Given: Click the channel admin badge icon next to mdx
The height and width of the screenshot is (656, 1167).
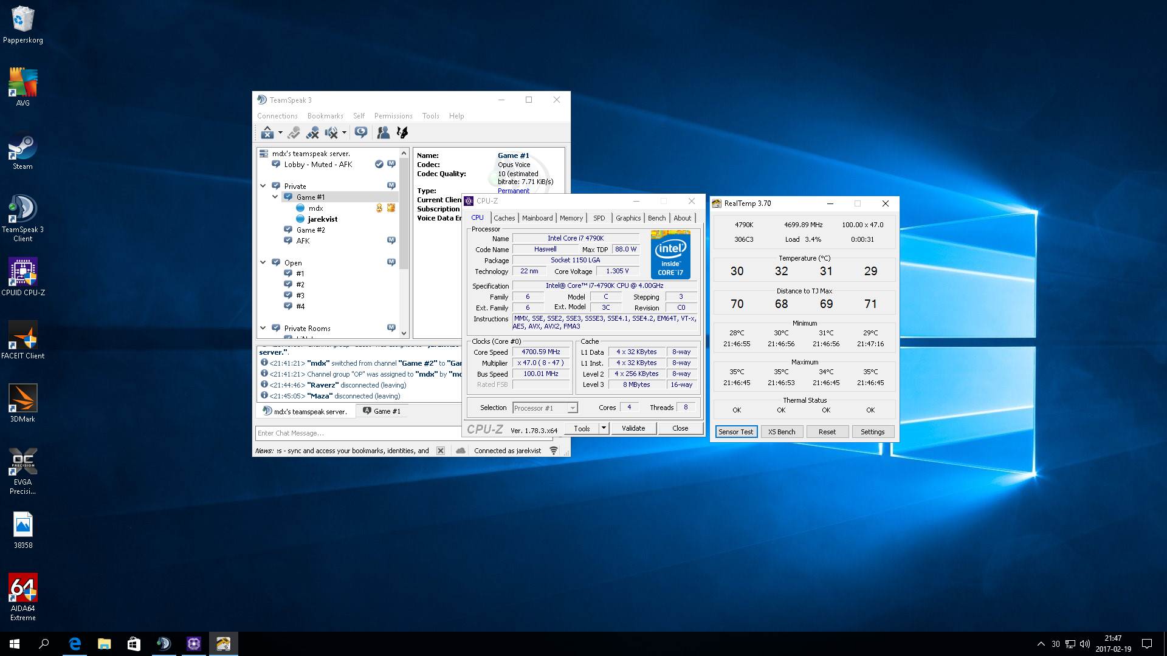Looking at the screenshot, I should pyautogui.click(x=379, y=208).
